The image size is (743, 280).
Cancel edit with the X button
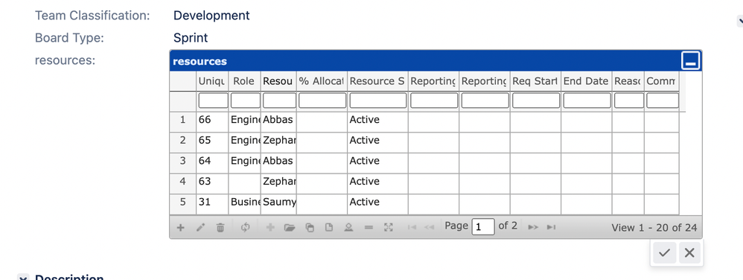point(689,253)
